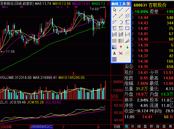Click the JCM:55.29 indicator value

coord(35,102)
